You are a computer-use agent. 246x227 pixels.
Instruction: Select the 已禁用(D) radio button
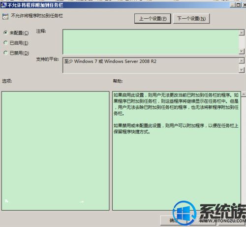click(x=6, y=53)
